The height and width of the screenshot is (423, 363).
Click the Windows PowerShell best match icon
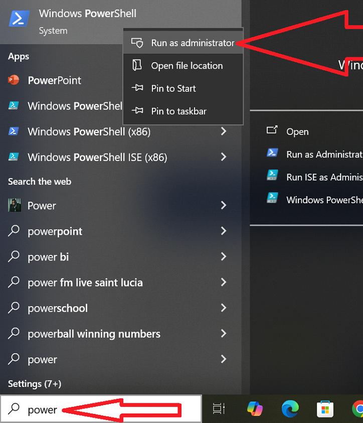click(19, 19)
